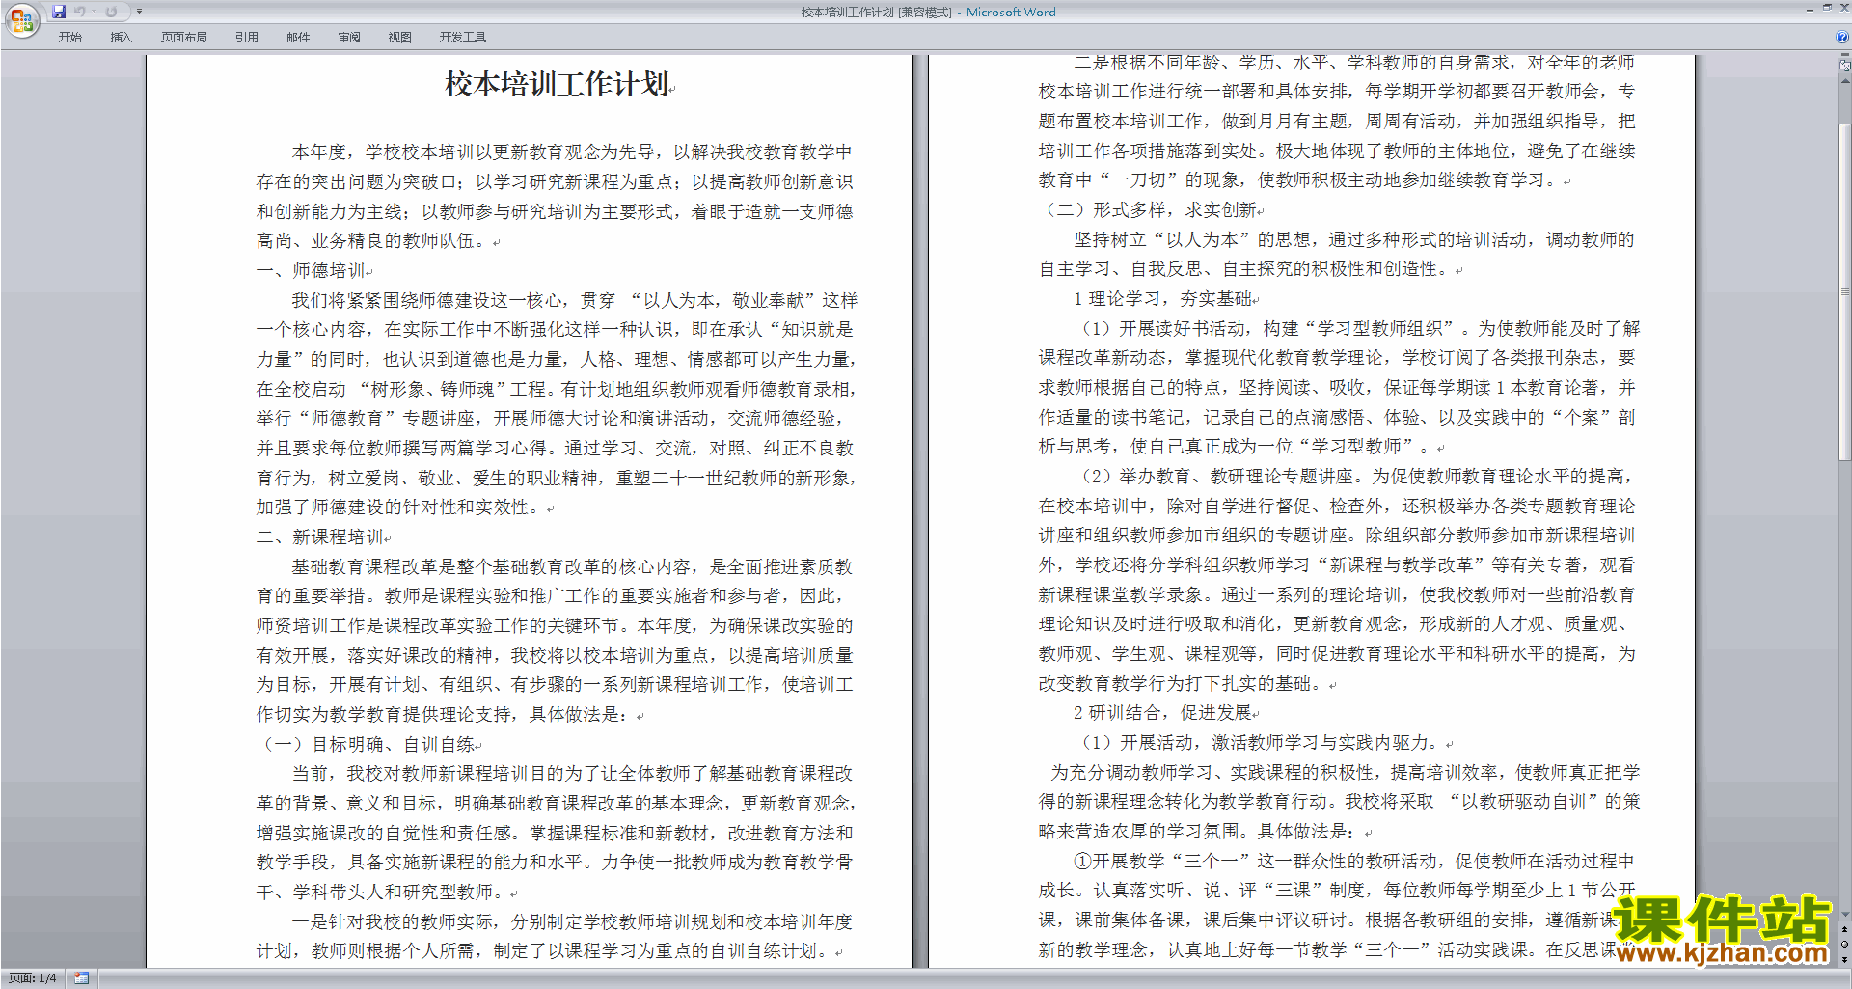Switch to the 审阅 tab

coord(349,37)
